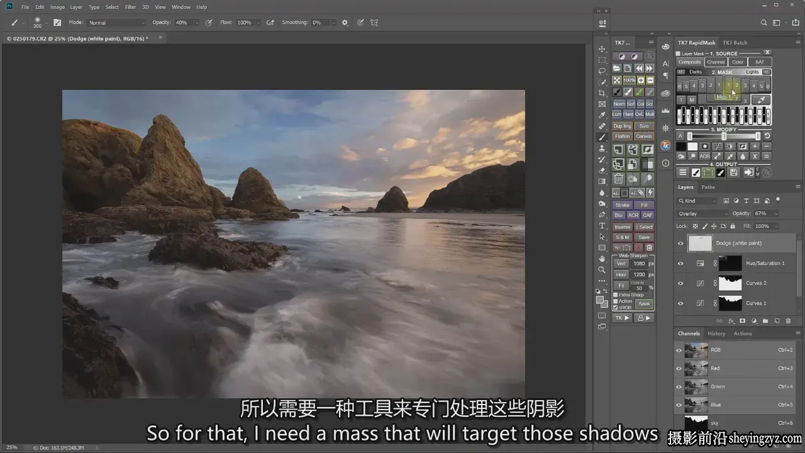Open the Filter menu

point(130,7)
